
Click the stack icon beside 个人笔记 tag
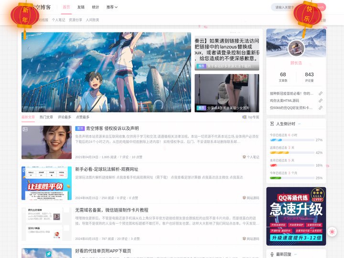coord(244,157)
